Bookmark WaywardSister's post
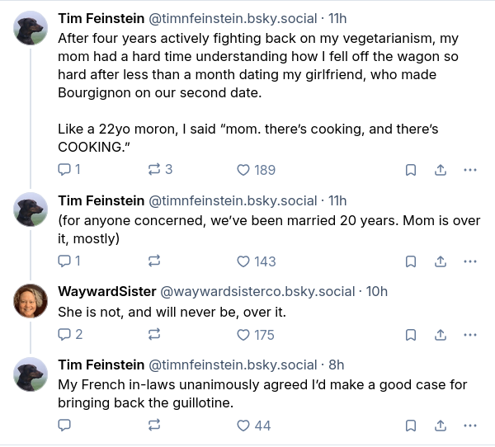The width and height of the screenshot is (495, 447). (410, 335)
